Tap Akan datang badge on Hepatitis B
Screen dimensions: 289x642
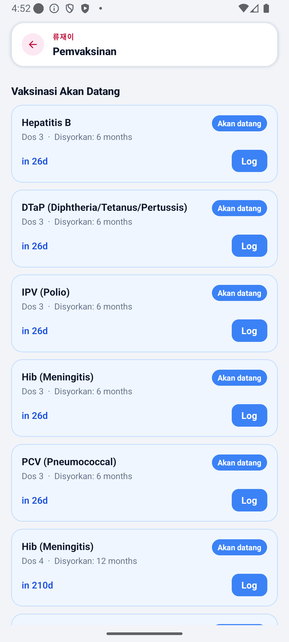click(x=239, y=123)
